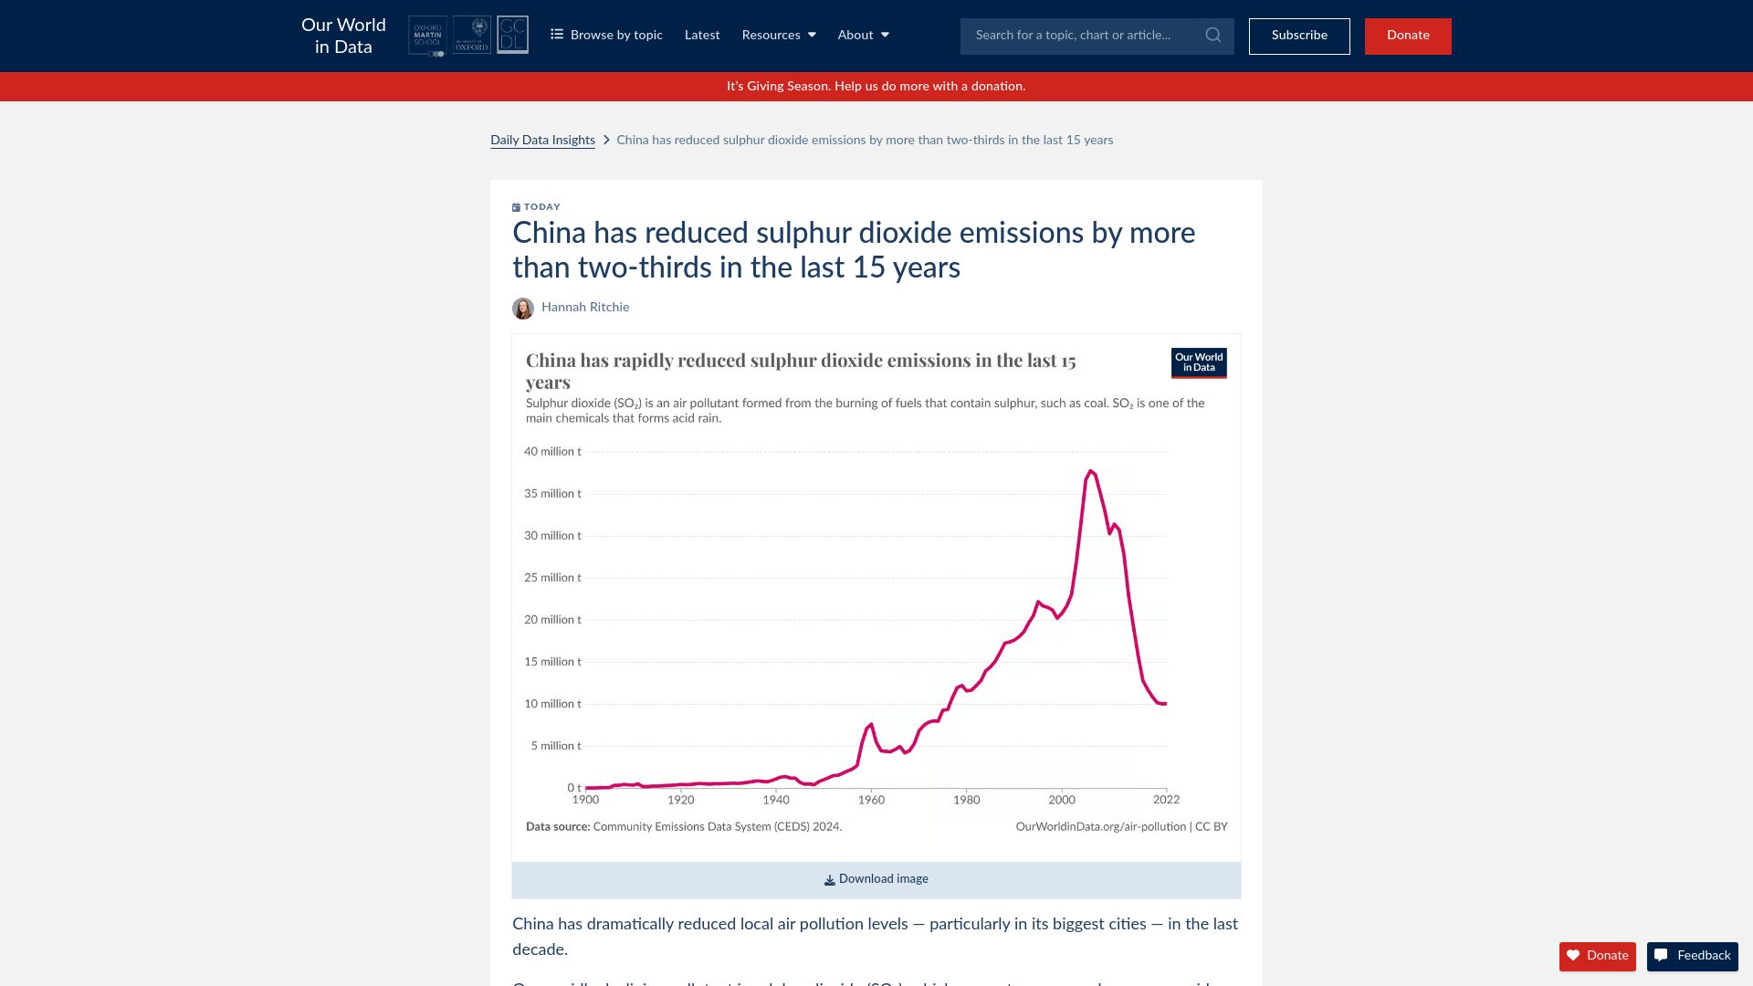Open Browse by topic menu
The width and height of the screenshot is (1753, 986).
(606, 35)
